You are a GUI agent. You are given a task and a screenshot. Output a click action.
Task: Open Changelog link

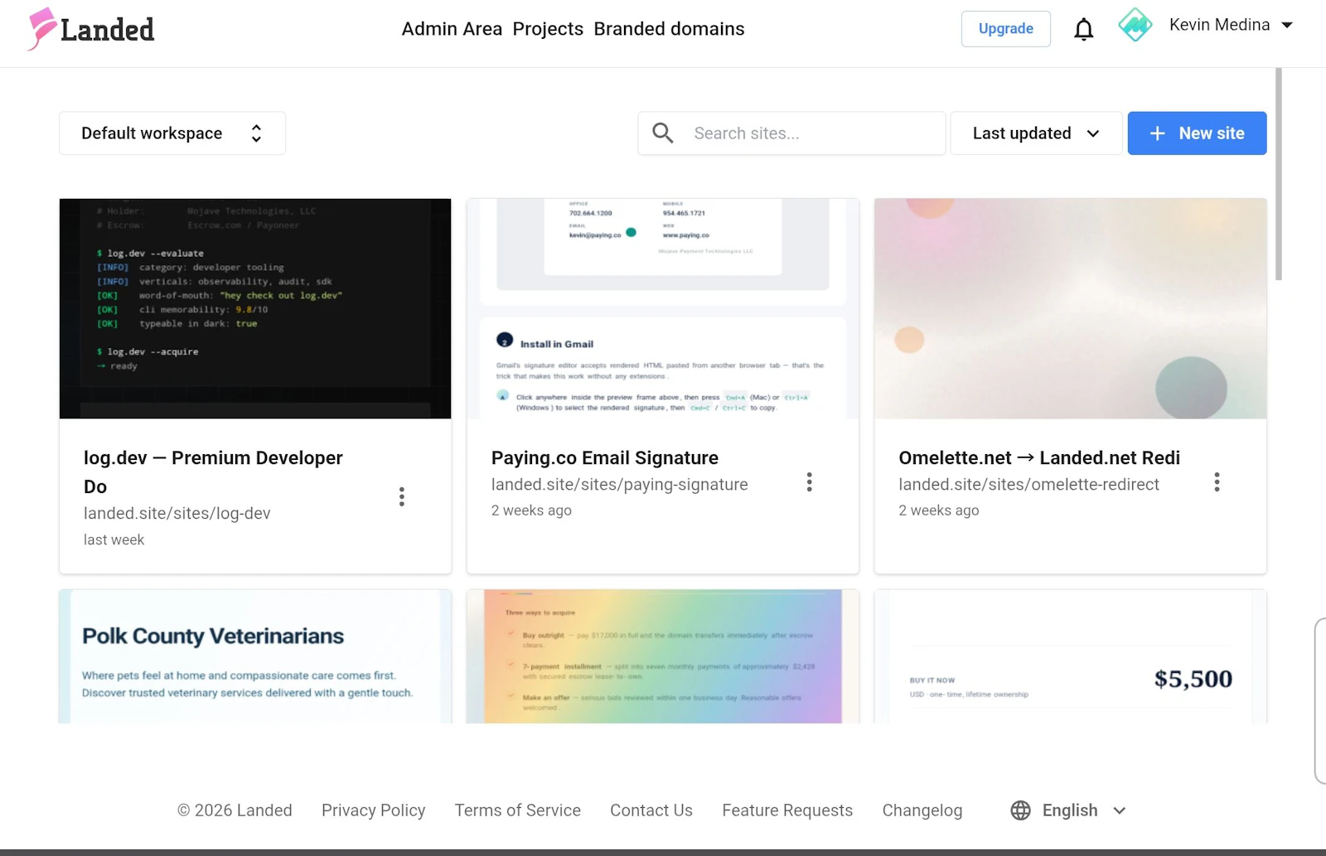coord(922,810)
